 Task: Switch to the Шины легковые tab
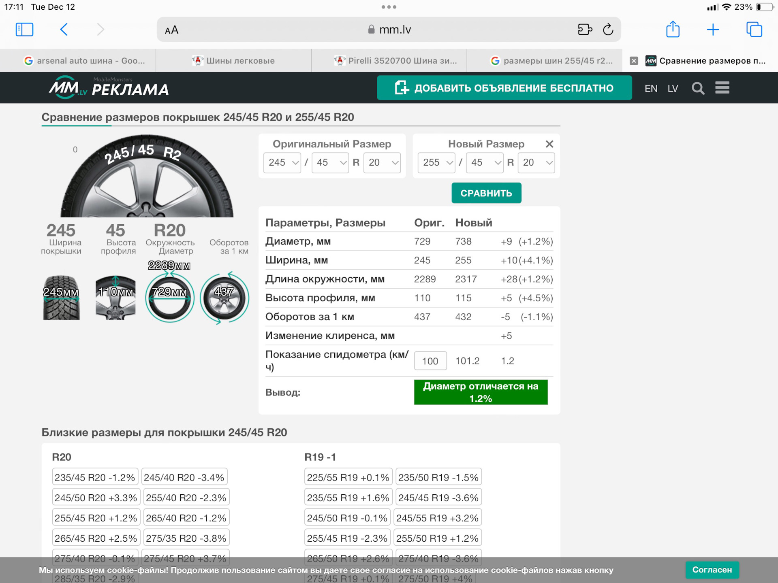234,61
